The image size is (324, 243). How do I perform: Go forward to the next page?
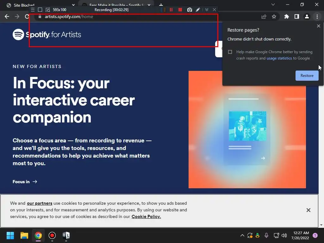tap(17, 16)
